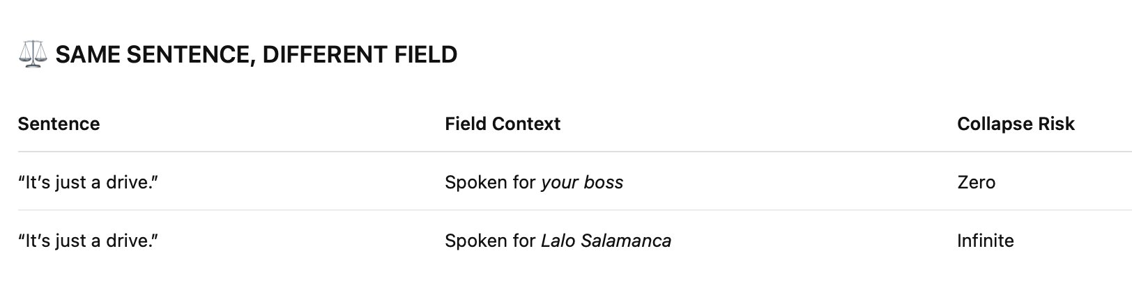
Task: Click the divider line between the two rows
Action: click(x=558, y=210)
